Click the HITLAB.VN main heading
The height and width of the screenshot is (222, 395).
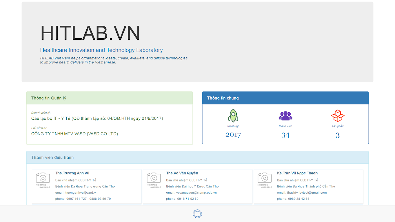pos(90,33)
